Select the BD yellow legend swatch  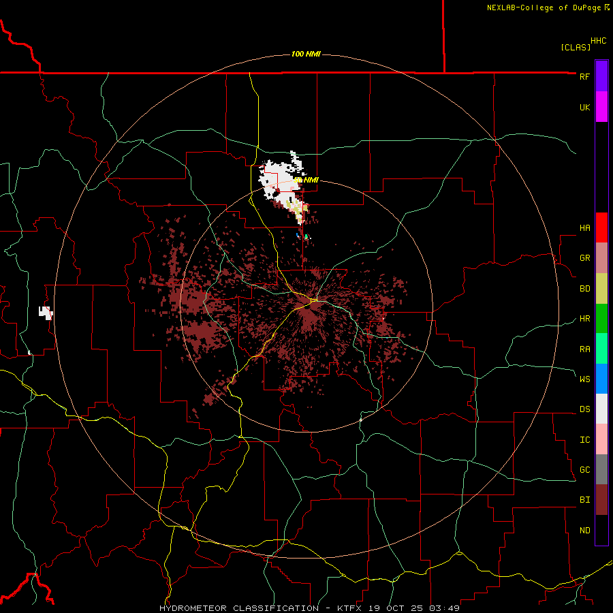[x=601, y=289]
